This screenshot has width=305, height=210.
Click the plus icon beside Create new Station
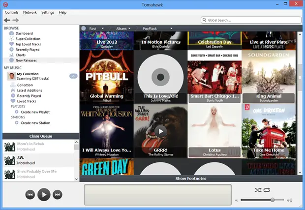click(x=17, y=122)
